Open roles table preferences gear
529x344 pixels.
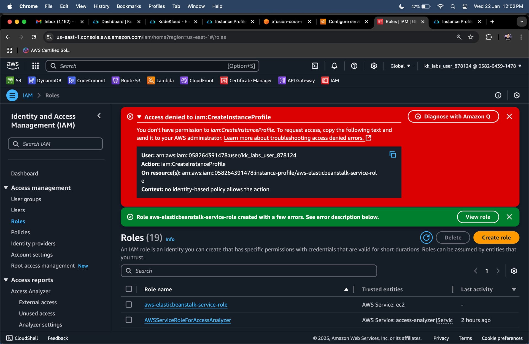click(x=514, y=271)
